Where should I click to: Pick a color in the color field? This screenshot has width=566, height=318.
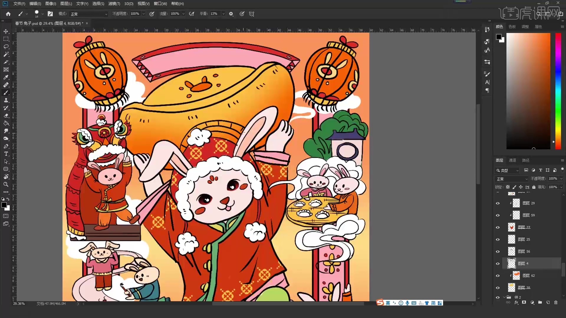pos(528,91)
